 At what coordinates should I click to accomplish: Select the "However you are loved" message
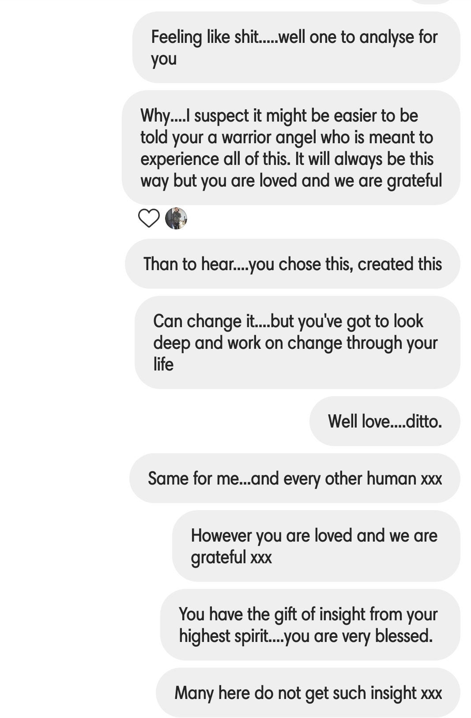[316, 546]
